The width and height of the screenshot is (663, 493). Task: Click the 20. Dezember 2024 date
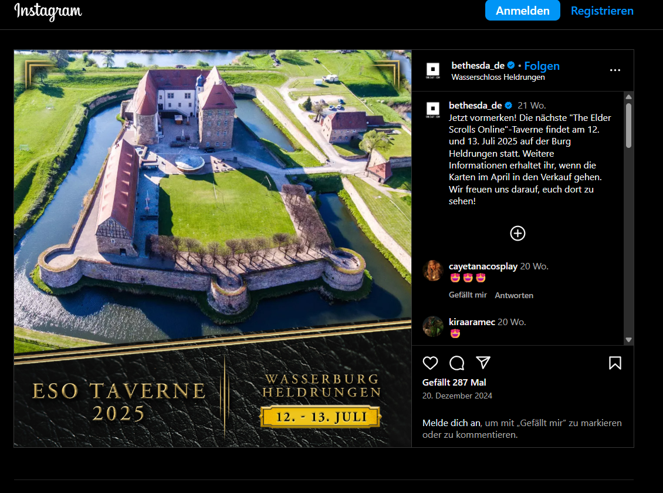point(457,396)
